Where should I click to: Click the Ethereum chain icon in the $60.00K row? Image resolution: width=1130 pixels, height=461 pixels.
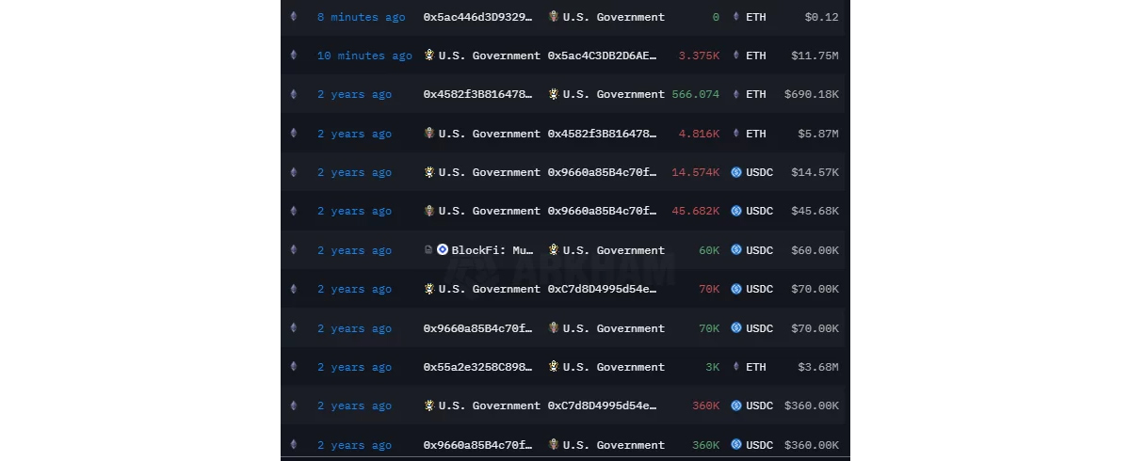[x=293, y=250]
